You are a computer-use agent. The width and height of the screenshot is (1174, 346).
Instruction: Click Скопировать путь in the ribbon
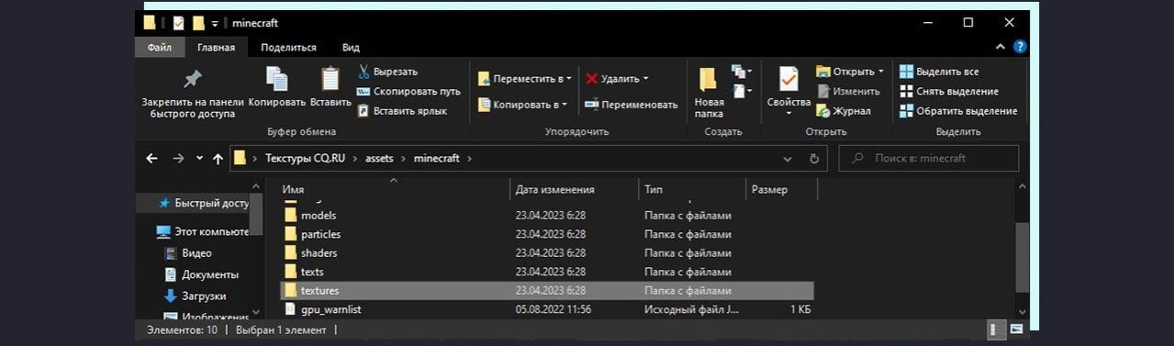click(x=408, y=91)
